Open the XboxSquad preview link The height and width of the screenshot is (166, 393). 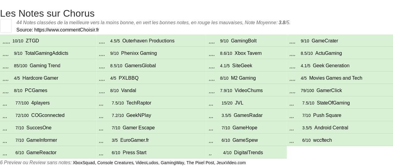(x=84, y=163)
